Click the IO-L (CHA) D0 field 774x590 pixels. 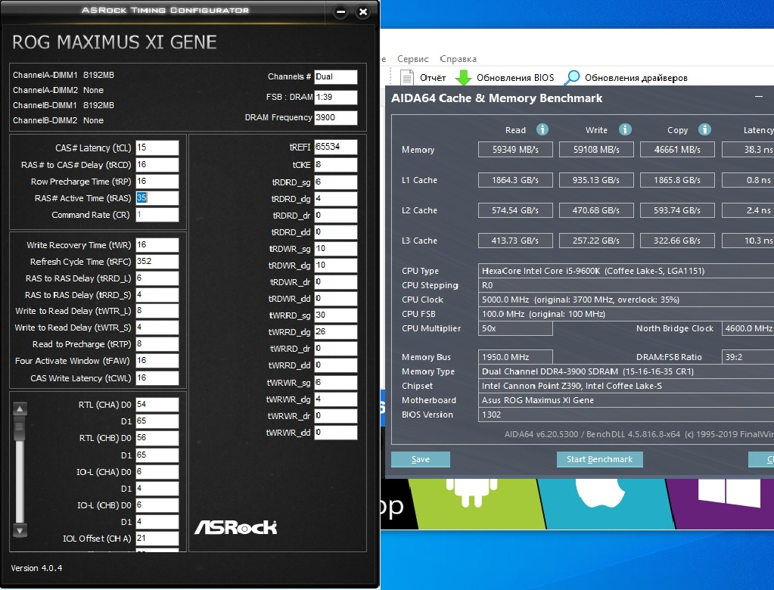(157, 471)
